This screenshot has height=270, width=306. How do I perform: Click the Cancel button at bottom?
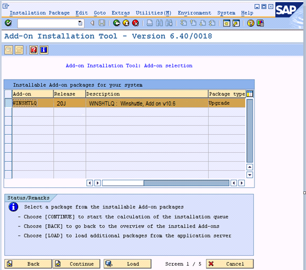(x=230, y=264)
